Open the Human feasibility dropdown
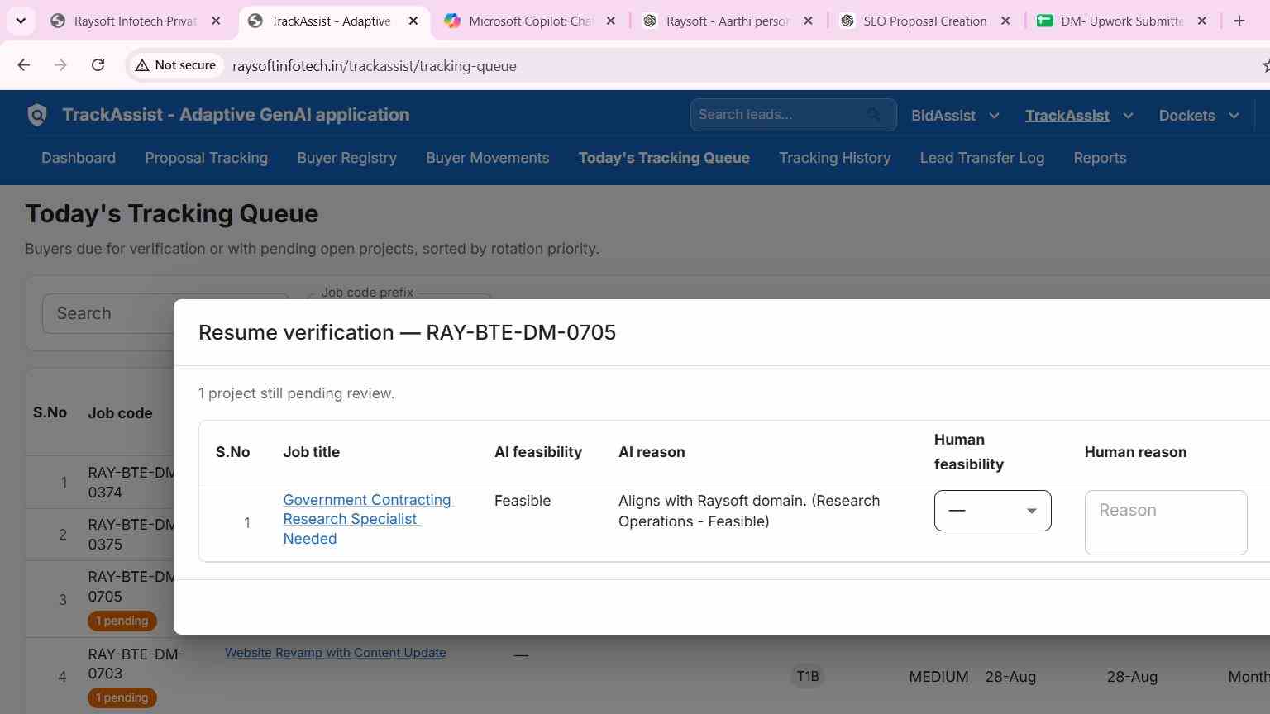The height and width of the screenshot is (714, 1270). (x=992, y=511)
